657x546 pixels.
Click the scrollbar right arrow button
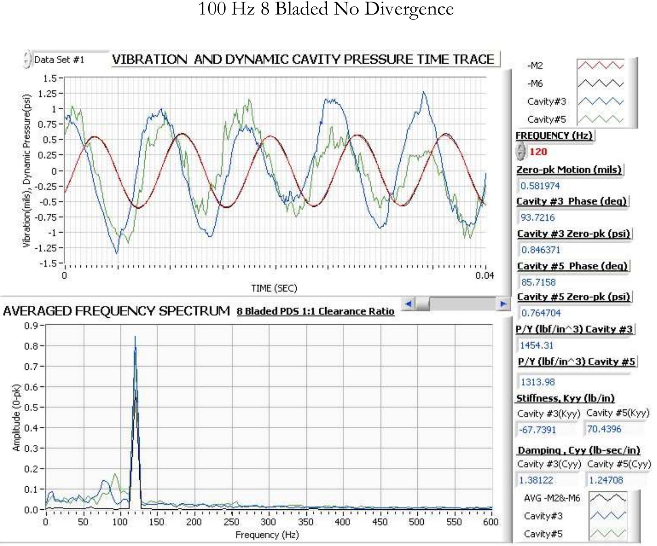(503, 304)
